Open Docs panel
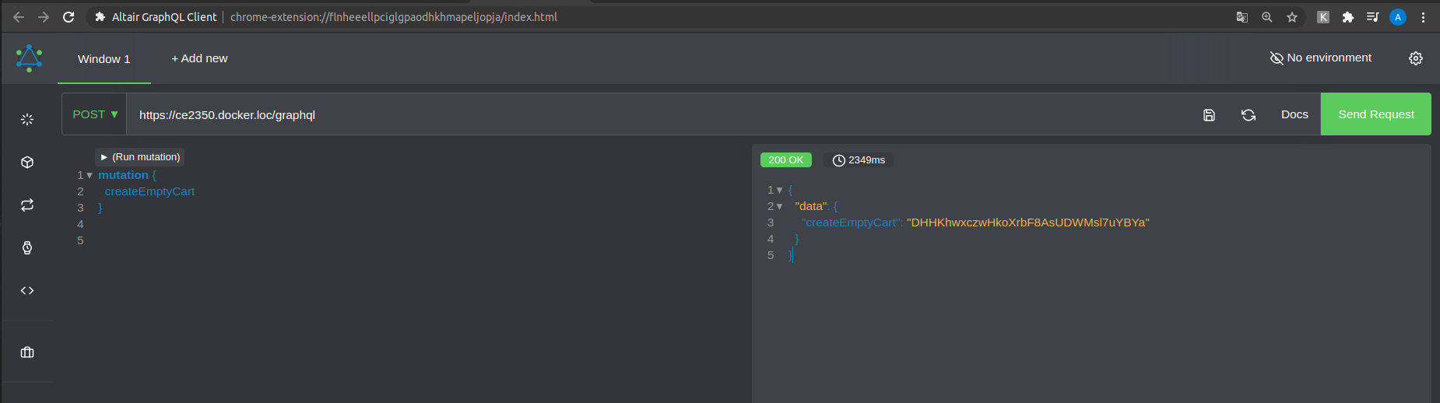Screen dimensions: 1440x403 [1294, 114]
